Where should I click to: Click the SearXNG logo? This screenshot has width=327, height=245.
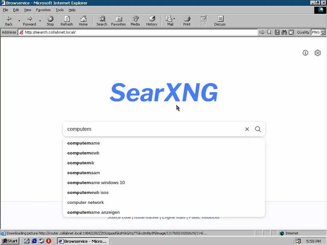[164, 92]
